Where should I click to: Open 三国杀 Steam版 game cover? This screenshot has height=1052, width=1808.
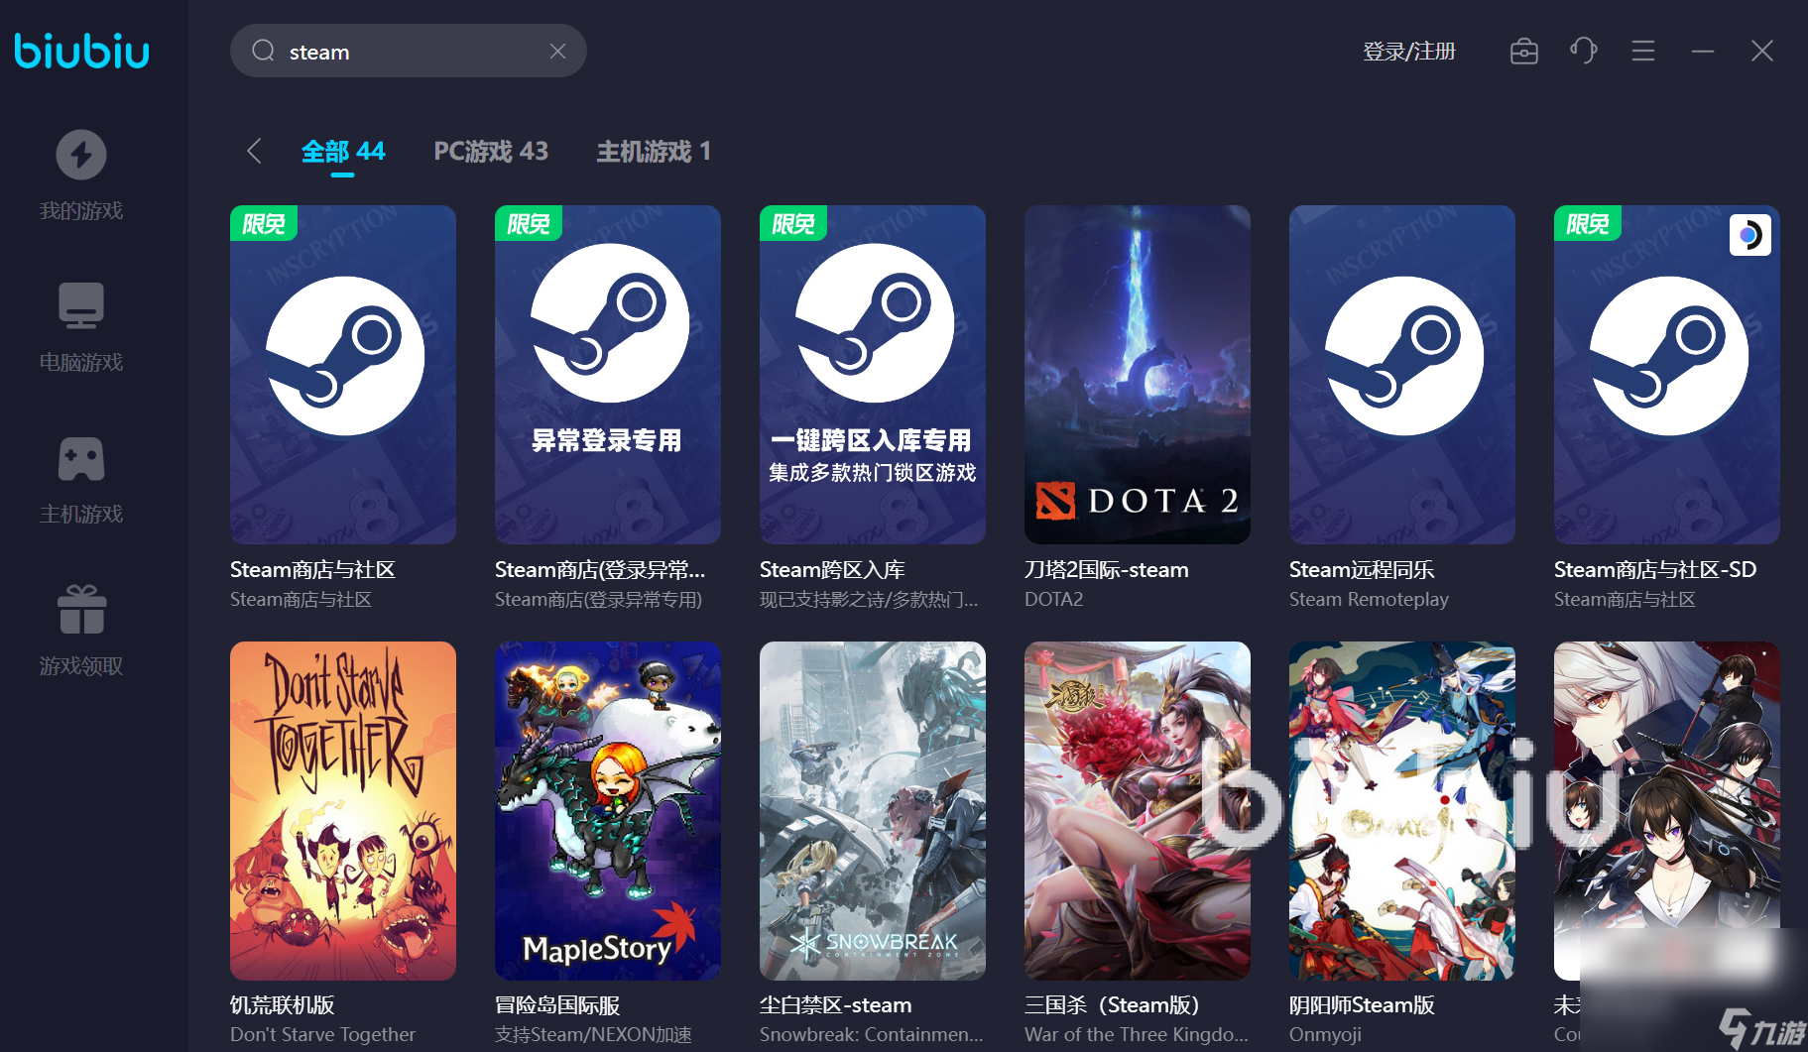coord(1138,811)
